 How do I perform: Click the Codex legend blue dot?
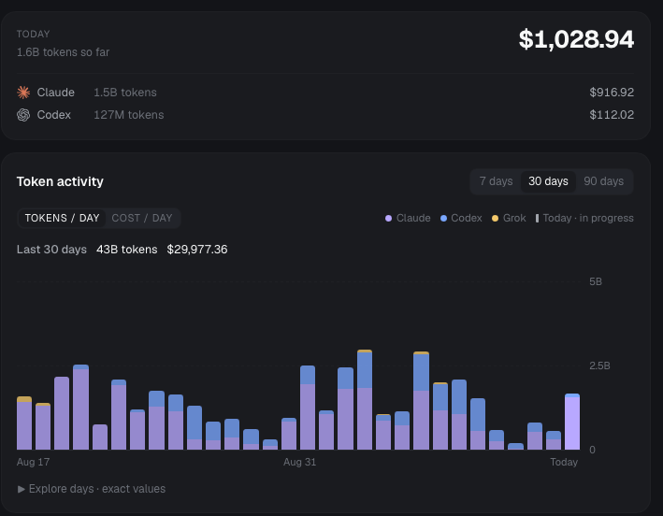[443, 219]
